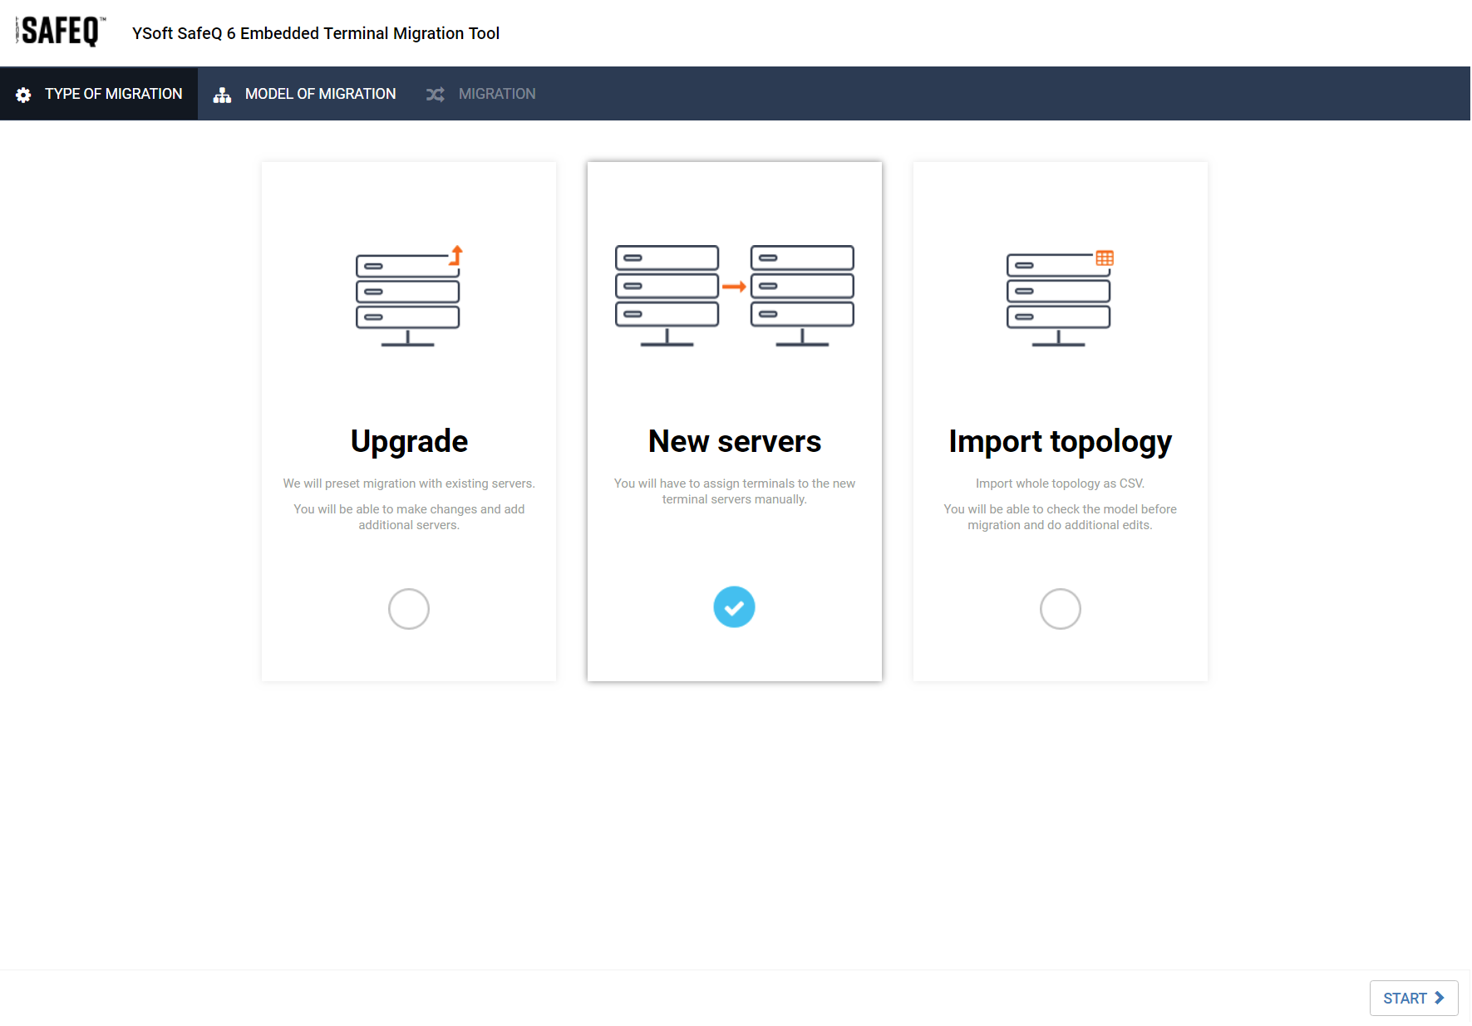Switch to the Type of Migration tab
The image size is (1472, 1026).
113,94
